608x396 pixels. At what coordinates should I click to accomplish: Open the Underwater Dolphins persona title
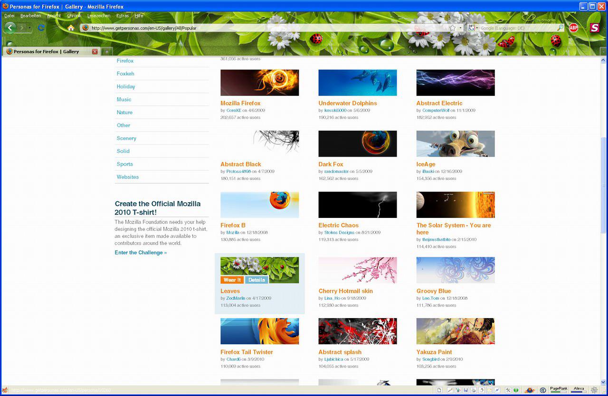[348, 103]
